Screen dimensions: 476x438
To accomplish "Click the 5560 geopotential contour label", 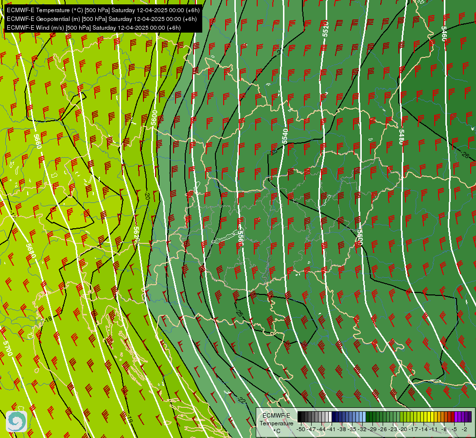I will coord(240,239).
